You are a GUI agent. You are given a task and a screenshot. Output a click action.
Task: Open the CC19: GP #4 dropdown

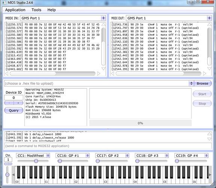[206, 156]
